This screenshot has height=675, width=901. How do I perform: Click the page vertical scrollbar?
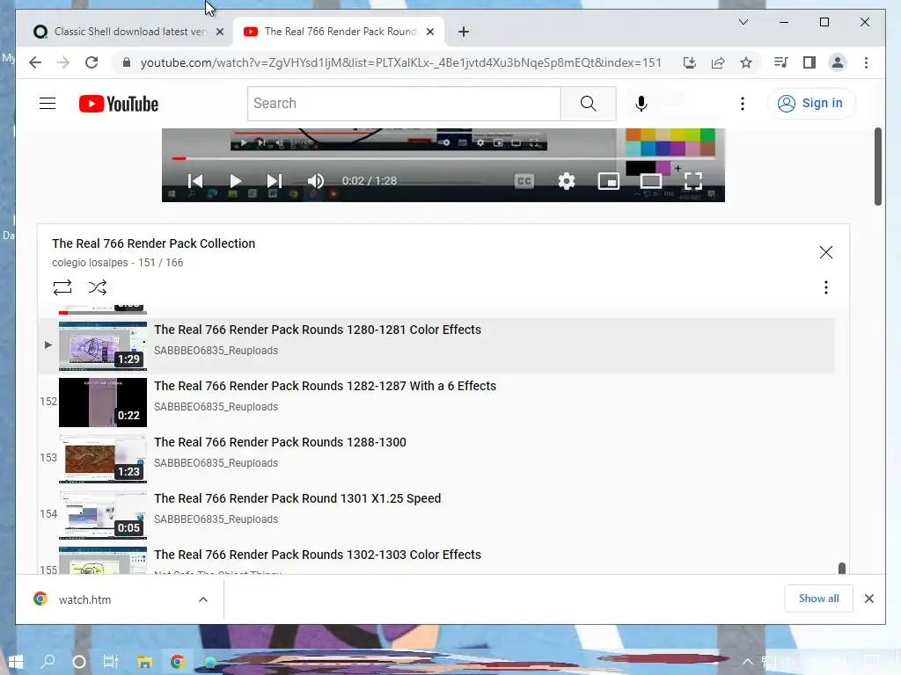tap(878, 166)
